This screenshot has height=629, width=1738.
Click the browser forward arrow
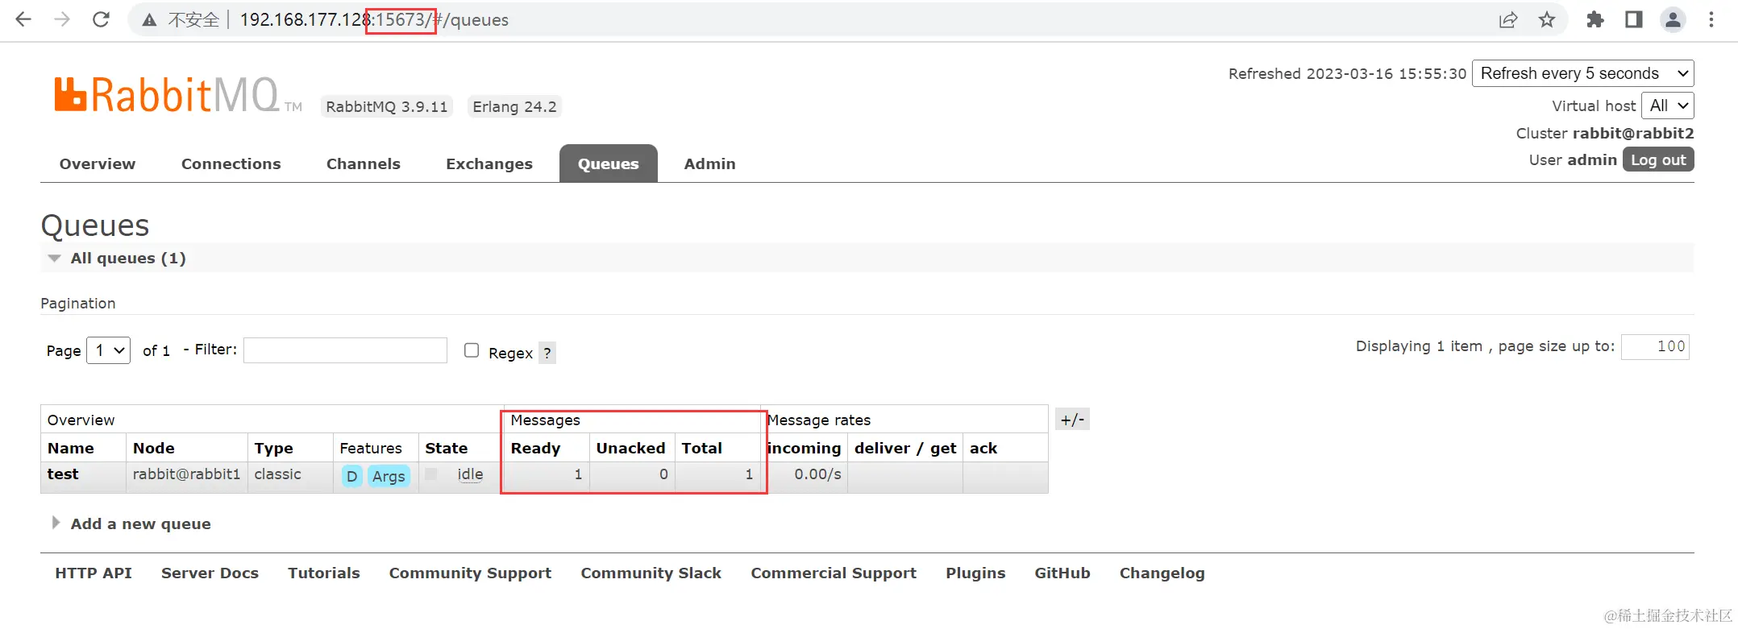(x=62, y=19)
